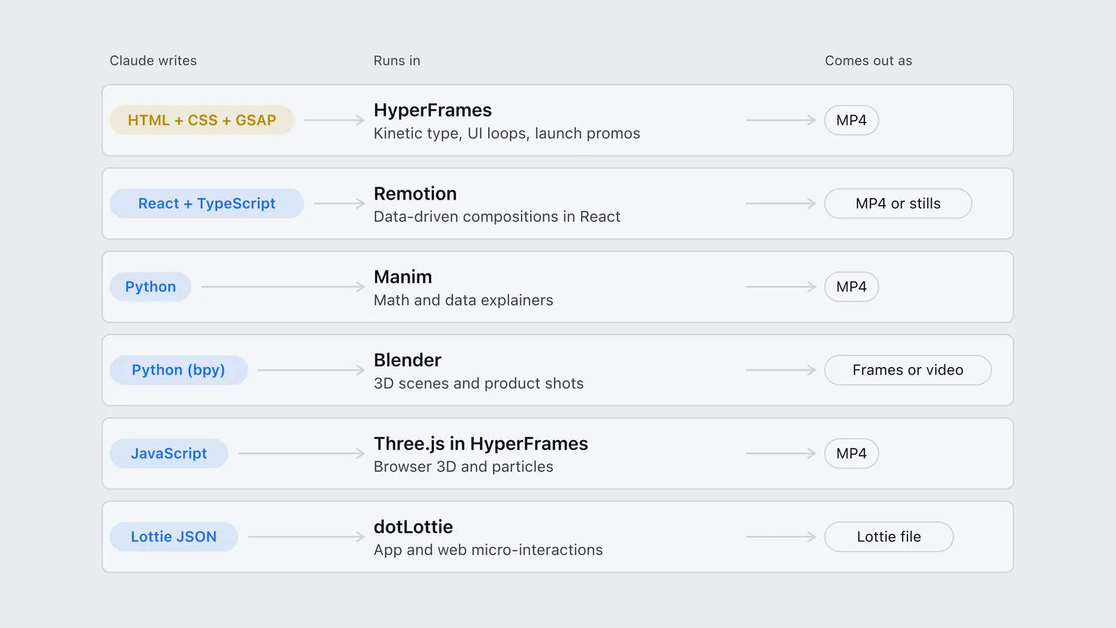The image size is (1116, 628).
Task: Select the Python (bpy) tag
Action: click(x=179, y=370)
